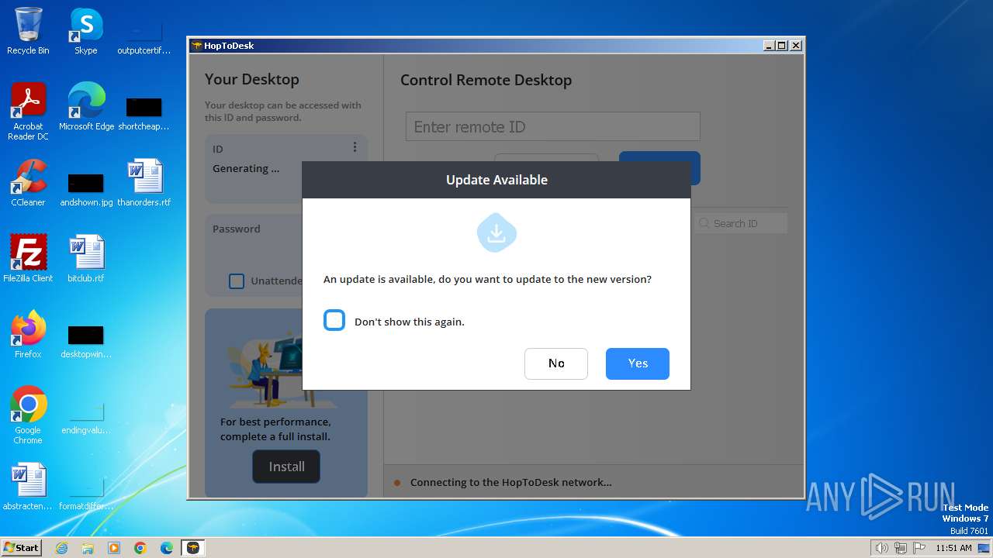
Task: Open Acrobat Reader DC desktop icon
Action: 28,112
